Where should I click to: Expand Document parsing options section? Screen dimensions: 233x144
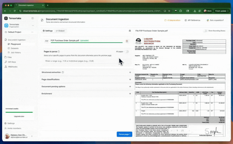point(130,87)
